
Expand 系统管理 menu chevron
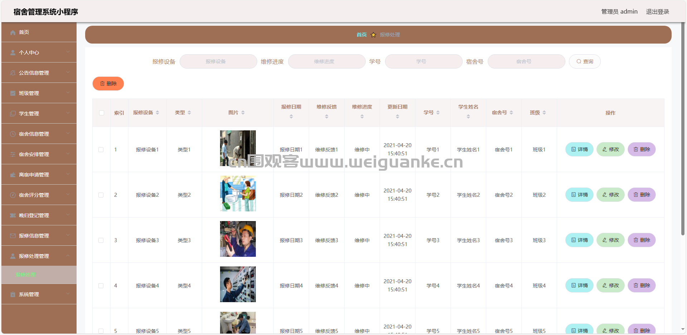68,294
